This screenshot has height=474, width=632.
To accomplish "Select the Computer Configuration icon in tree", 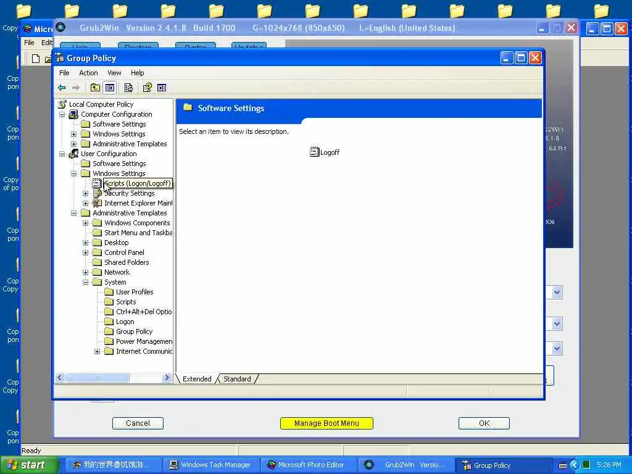I will (x=73, y=114).
